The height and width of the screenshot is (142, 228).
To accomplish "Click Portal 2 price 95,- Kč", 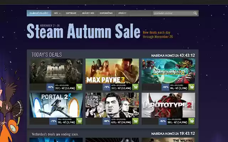I will point(67,122).
